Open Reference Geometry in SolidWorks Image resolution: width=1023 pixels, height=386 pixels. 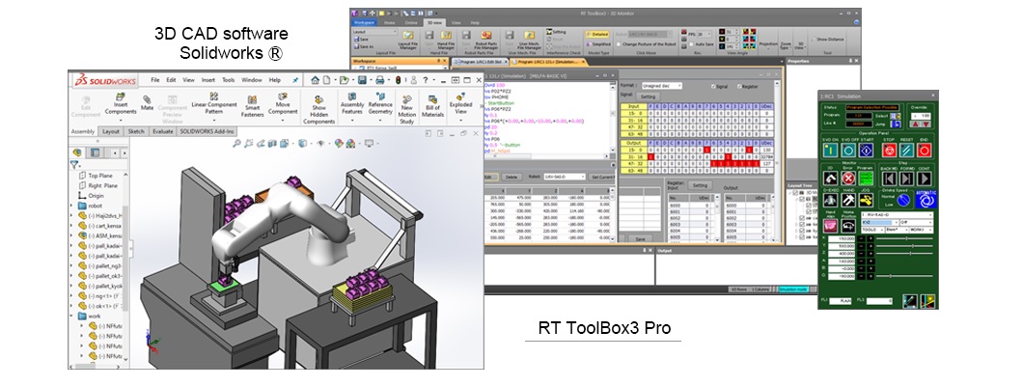[x=380, y=107]
